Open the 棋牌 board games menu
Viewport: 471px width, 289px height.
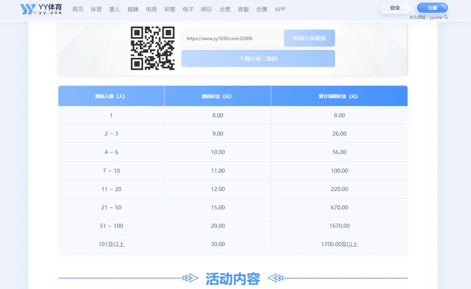[x=133, y=10]
